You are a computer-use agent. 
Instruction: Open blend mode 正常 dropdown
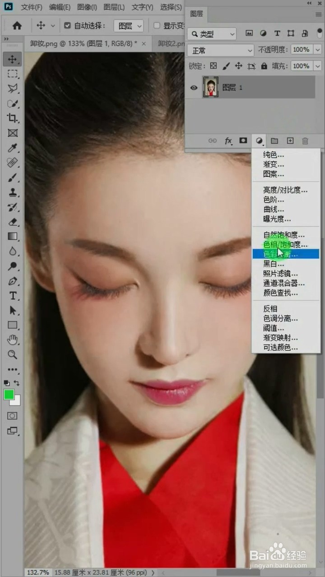[x=221, y=50]
